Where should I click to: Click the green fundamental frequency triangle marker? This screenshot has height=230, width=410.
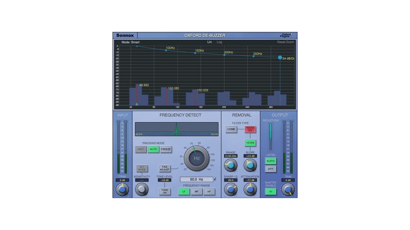(137, 104)
